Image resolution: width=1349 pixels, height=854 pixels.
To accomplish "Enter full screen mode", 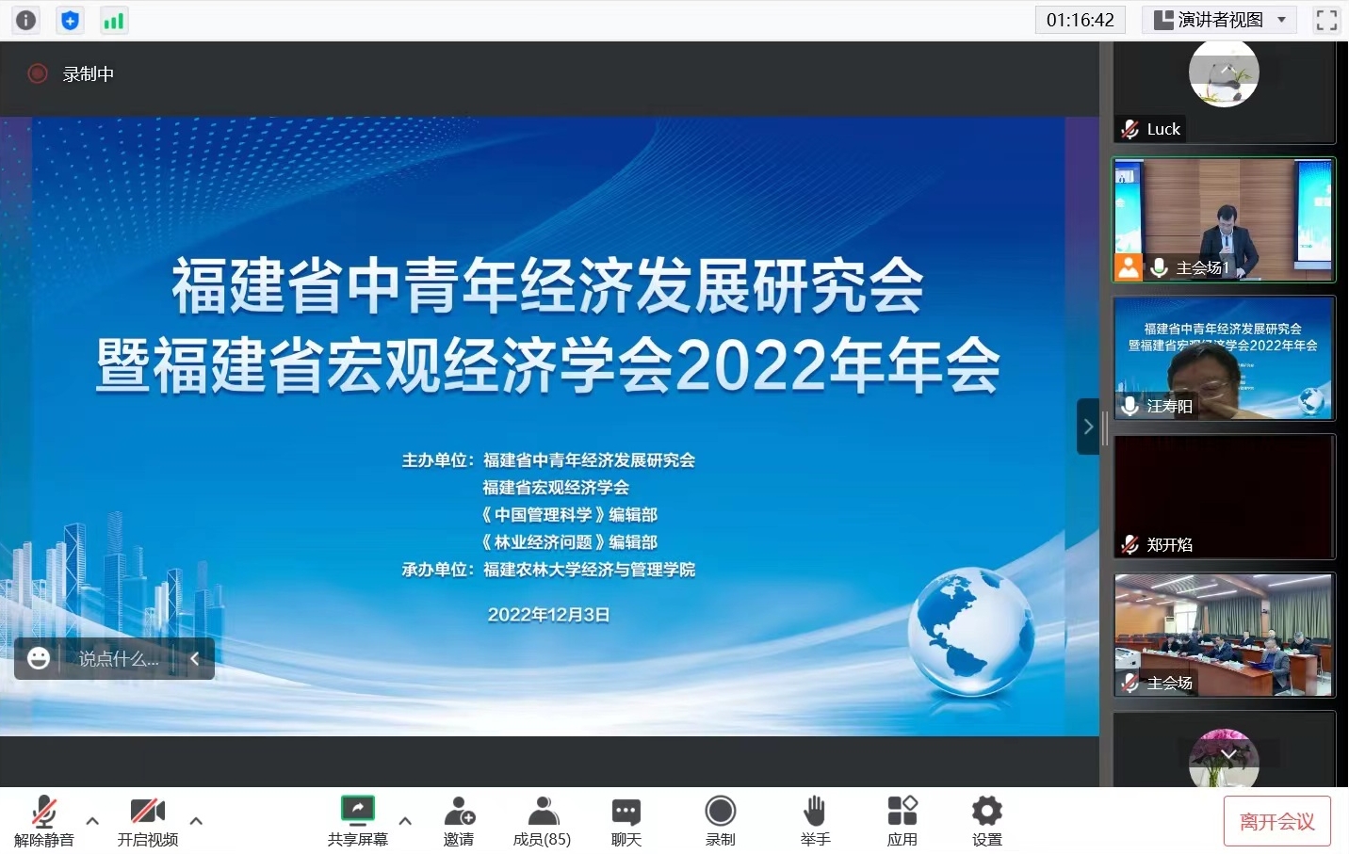I will click(x=1326, y=20).
